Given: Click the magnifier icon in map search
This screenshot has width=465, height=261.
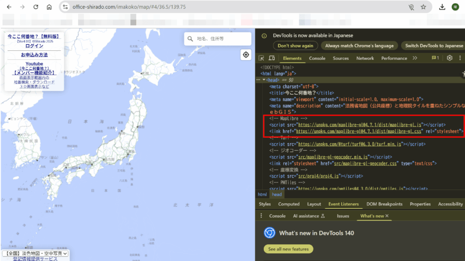Looking at the screenshot, I should 190,39.
